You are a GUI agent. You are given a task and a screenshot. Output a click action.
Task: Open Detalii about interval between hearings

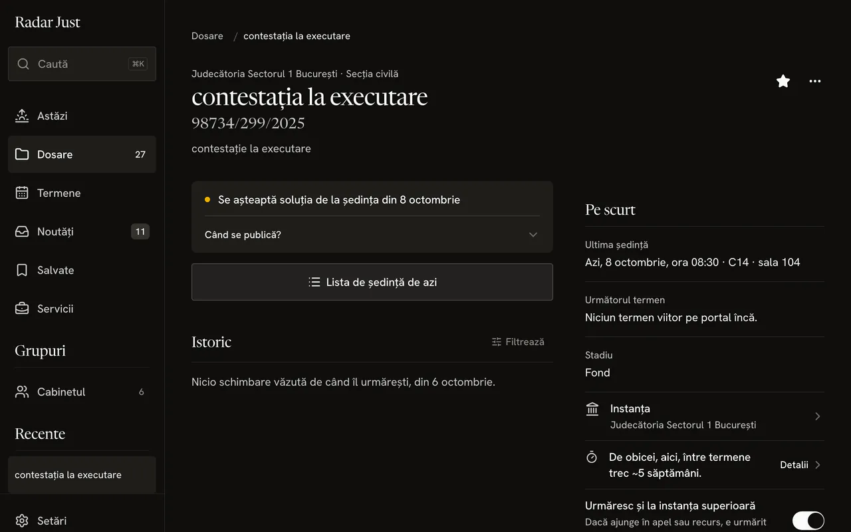tap(800, 465)
